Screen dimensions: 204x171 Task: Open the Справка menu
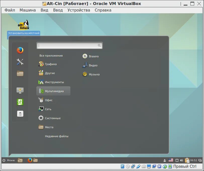coord(103,10)
